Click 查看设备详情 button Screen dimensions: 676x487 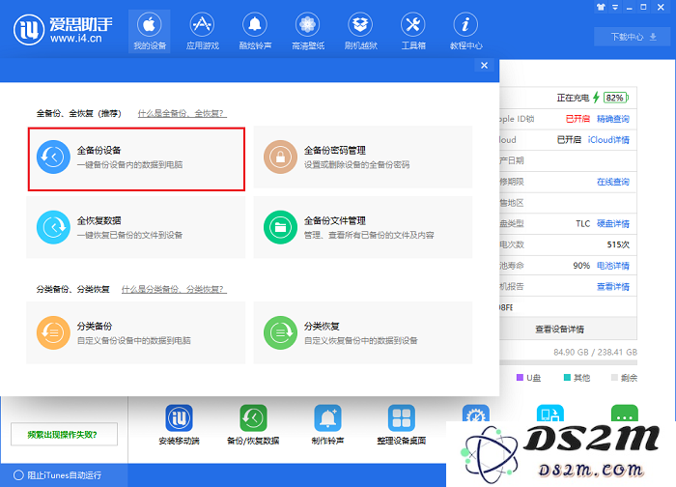[x=568, y=329]
